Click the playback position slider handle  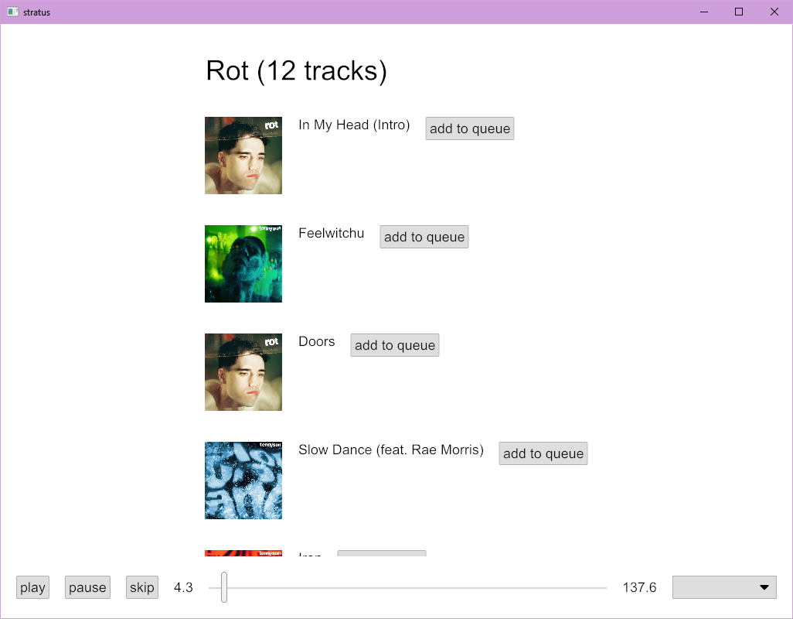click(224, 587)
